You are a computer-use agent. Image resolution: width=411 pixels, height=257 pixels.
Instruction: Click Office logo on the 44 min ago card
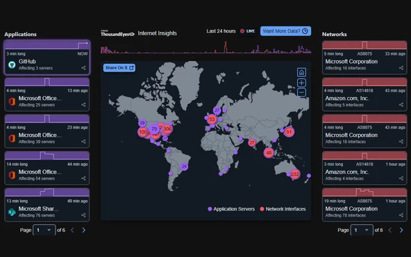click(12, 175)
